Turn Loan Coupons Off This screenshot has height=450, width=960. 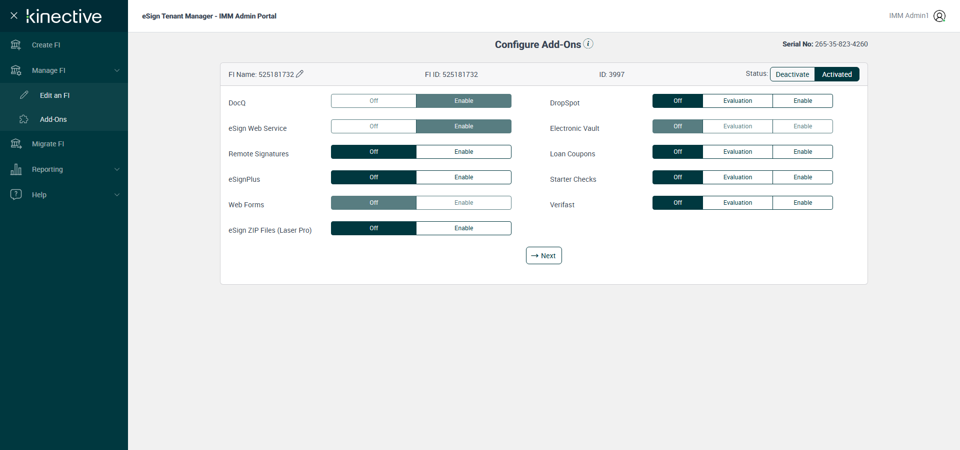[678, 152]
